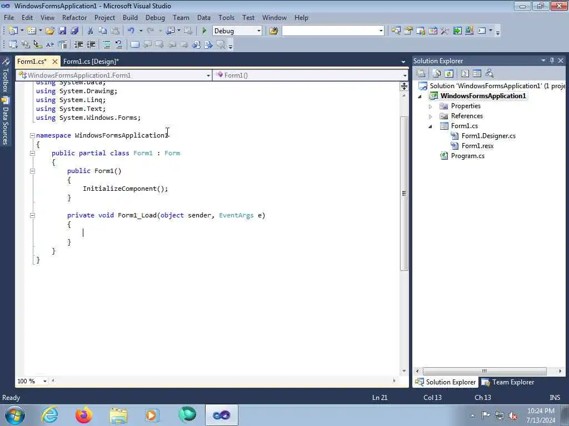Open the Debug menu
Screen dimensions: 569x426
coord(155,17)
